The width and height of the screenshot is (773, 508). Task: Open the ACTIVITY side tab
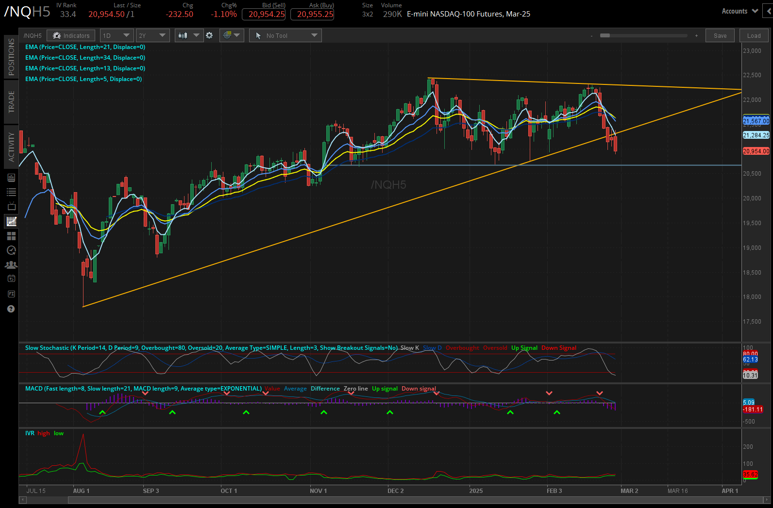(x=11, y=146)
